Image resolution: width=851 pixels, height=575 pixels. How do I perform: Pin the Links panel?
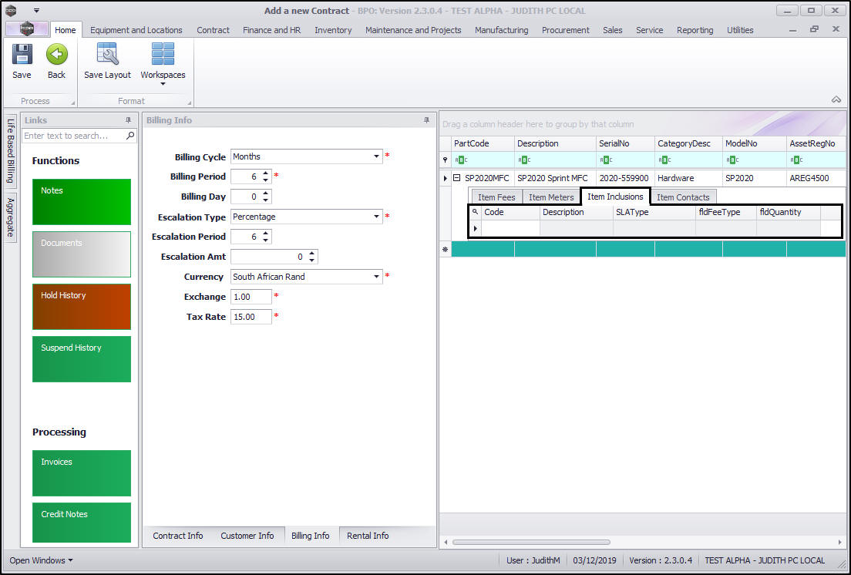(x=128, y=120)
